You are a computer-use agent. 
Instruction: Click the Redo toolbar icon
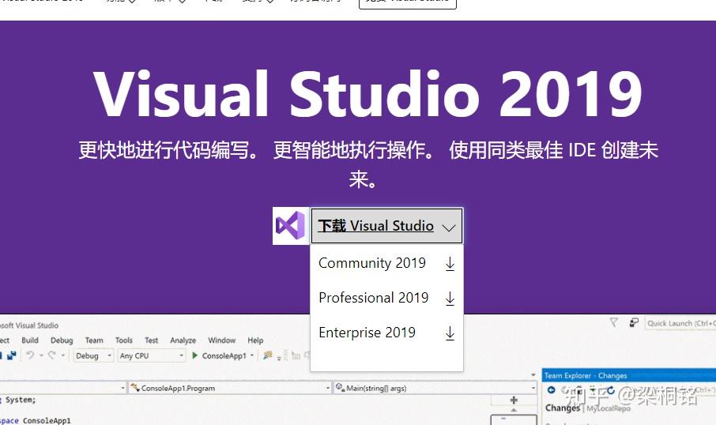pyautogui.click(x=52, y=355)
